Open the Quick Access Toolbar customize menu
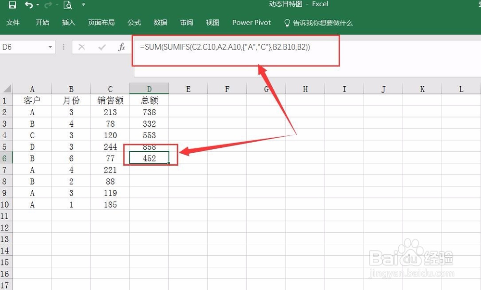The height and width of the screenshot is (290, 481). 84,4
